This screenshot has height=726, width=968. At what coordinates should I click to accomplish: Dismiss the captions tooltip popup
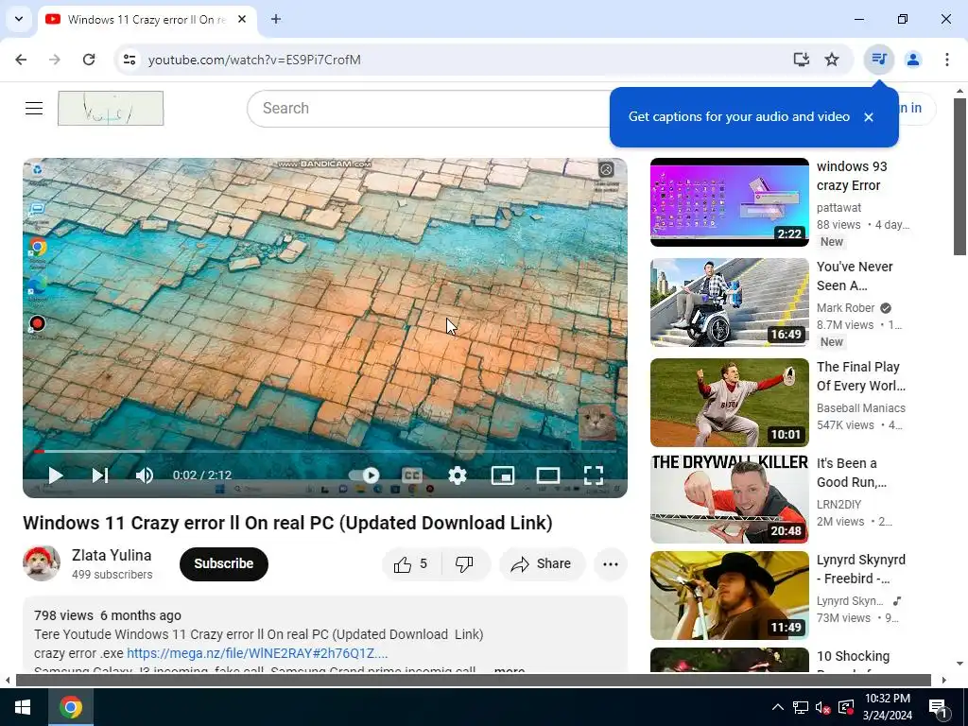coord(869,117)
